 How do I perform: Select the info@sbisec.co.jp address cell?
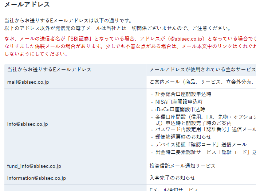pyautogui.click(x=27, y=124)
